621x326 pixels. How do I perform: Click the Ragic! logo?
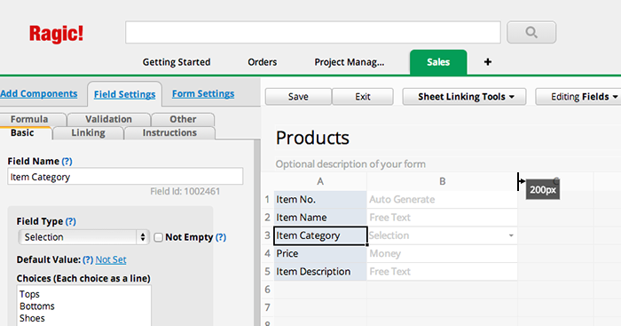coord(56,34)
